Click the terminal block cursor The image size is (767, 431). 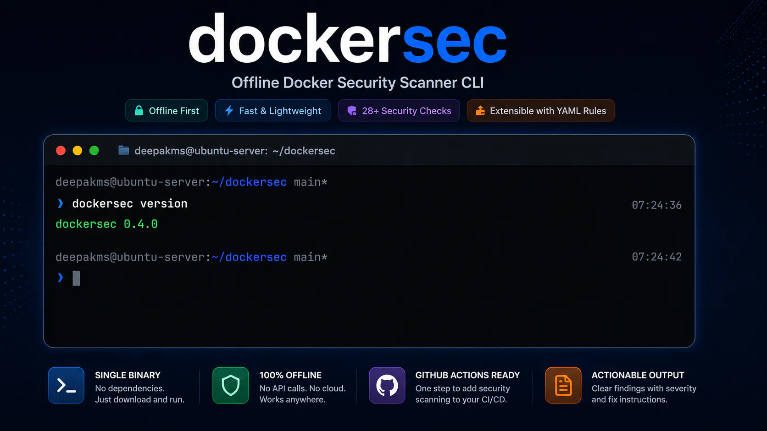(x=76, y=278)
